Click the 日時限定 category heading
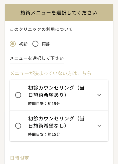 click(x=19, y=158)
